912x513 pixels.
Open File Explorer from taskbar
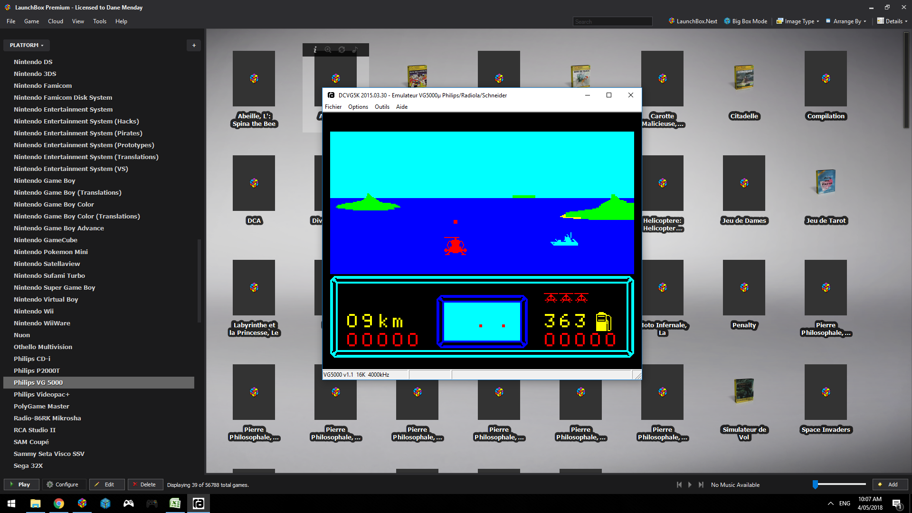click(35, 503)
